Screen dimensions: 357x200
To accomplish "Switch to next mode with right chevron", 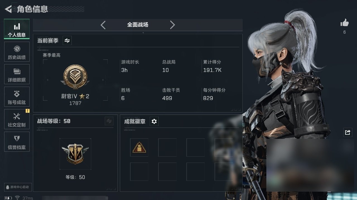I will point(172,25).
